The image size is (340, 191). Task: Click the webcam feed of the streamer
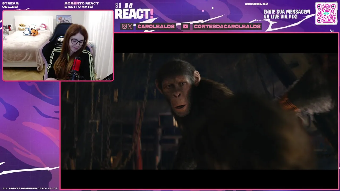[x=58, y=45]
